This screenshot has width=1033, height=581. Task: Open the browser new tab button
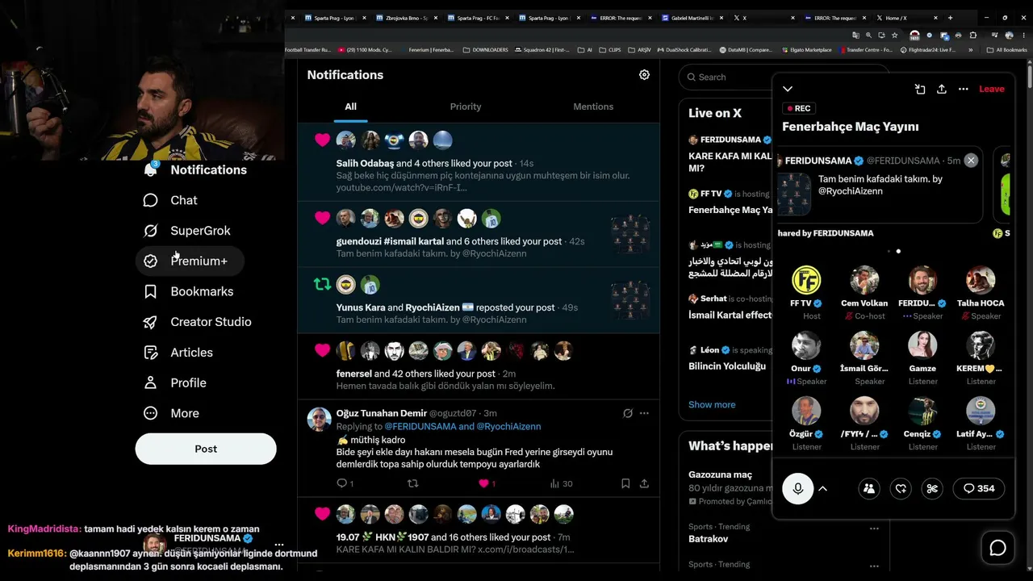[950, 18]
